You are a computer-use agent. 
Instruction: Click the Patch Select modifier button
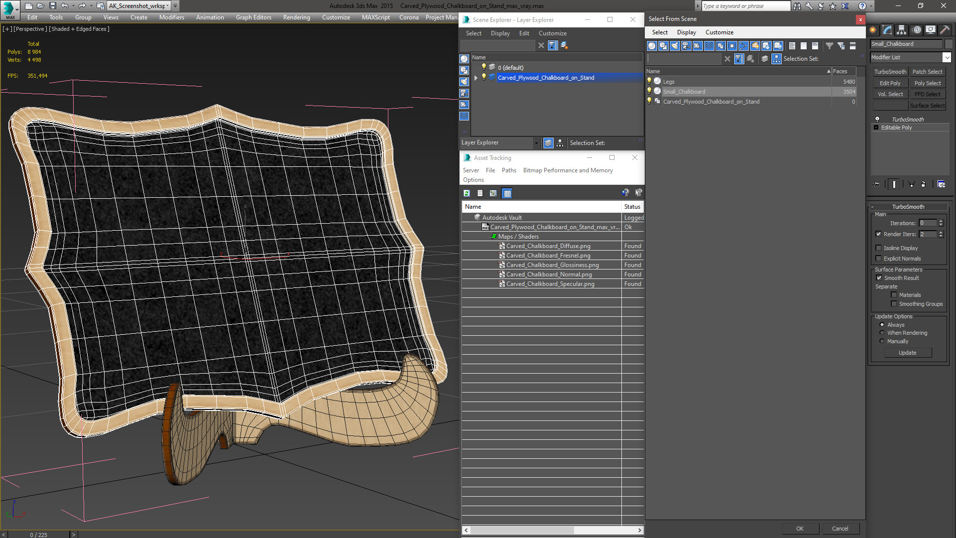click(927, 72)
